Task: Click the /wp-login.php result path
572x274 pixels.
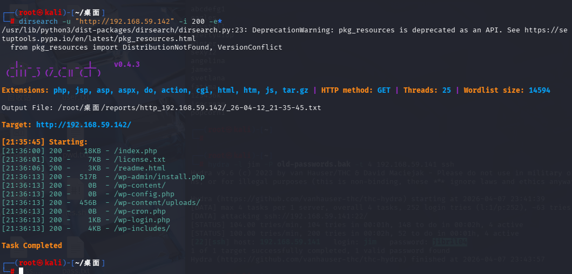Action: click(x=143, y=220)
